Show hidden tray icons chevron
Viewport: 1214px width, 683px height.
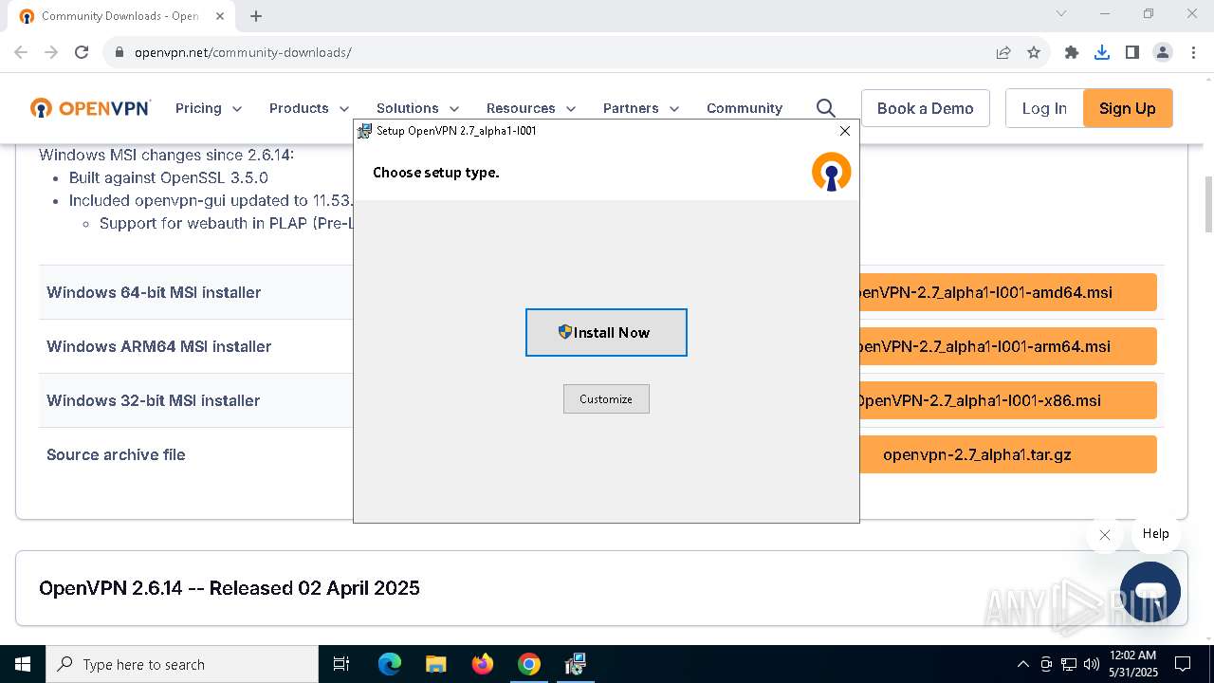(1022, 664)
